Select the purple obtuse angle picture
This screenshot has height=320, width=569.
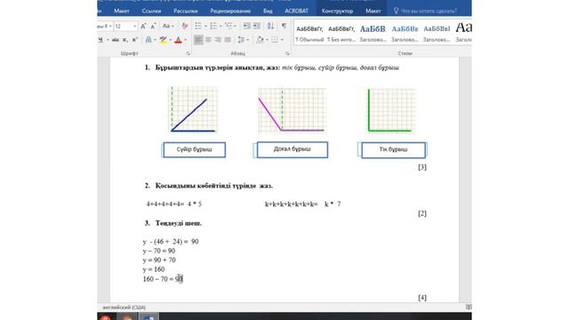[x=292, y=110]
